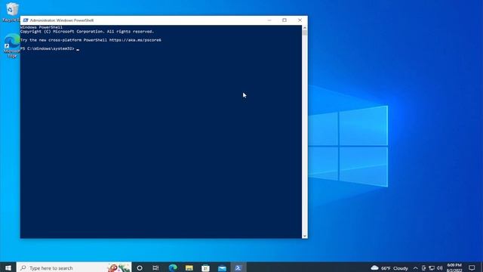
Task: Open Cortana from the taskbar circle icon
Action: click(140, 267)
